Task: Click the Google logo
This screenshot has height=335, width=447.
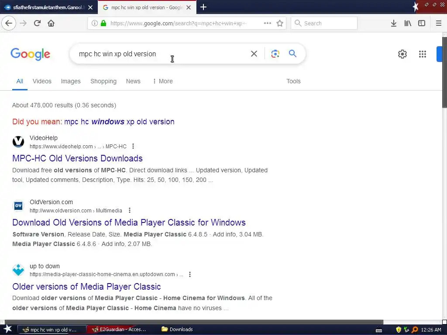Action: click(30, 54)
